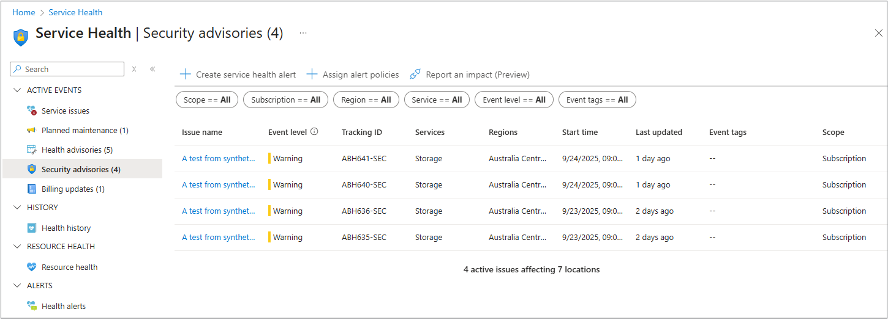Click the Service issues heart icon
This screenshot has width=888, height=320.
[32, 111]
